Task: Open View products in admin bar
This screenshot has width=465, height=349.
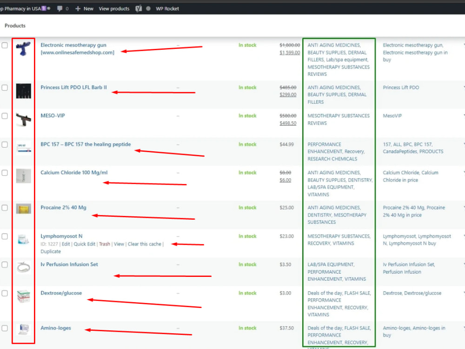Action: pyautogui.click(x=114, y=8)
